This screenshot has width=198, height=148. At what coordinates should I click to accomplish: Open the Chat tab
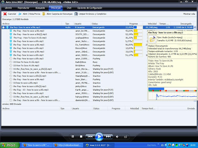69,8
